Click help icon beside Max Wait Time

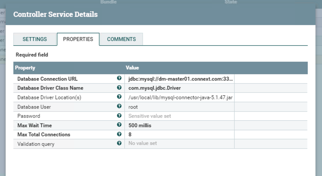coord(119,125)
